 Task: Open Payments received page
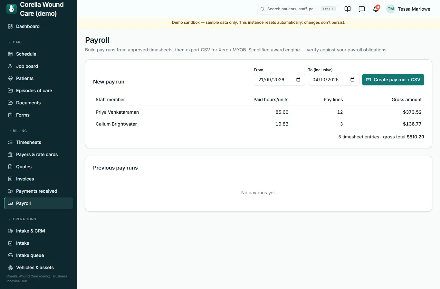click(x=39, y=191)
